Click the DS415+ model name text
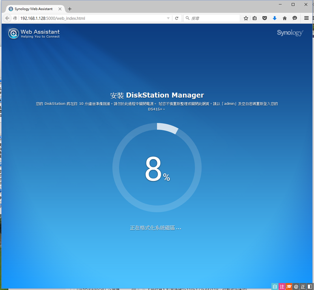314x290 pixels. 155,109
